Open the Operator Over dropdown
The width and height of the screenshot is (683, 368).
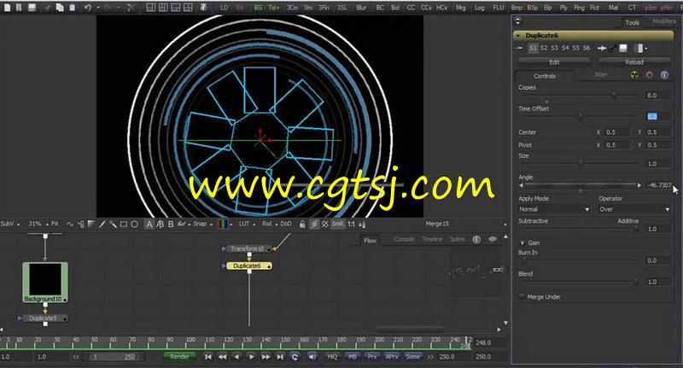[634, 209]
